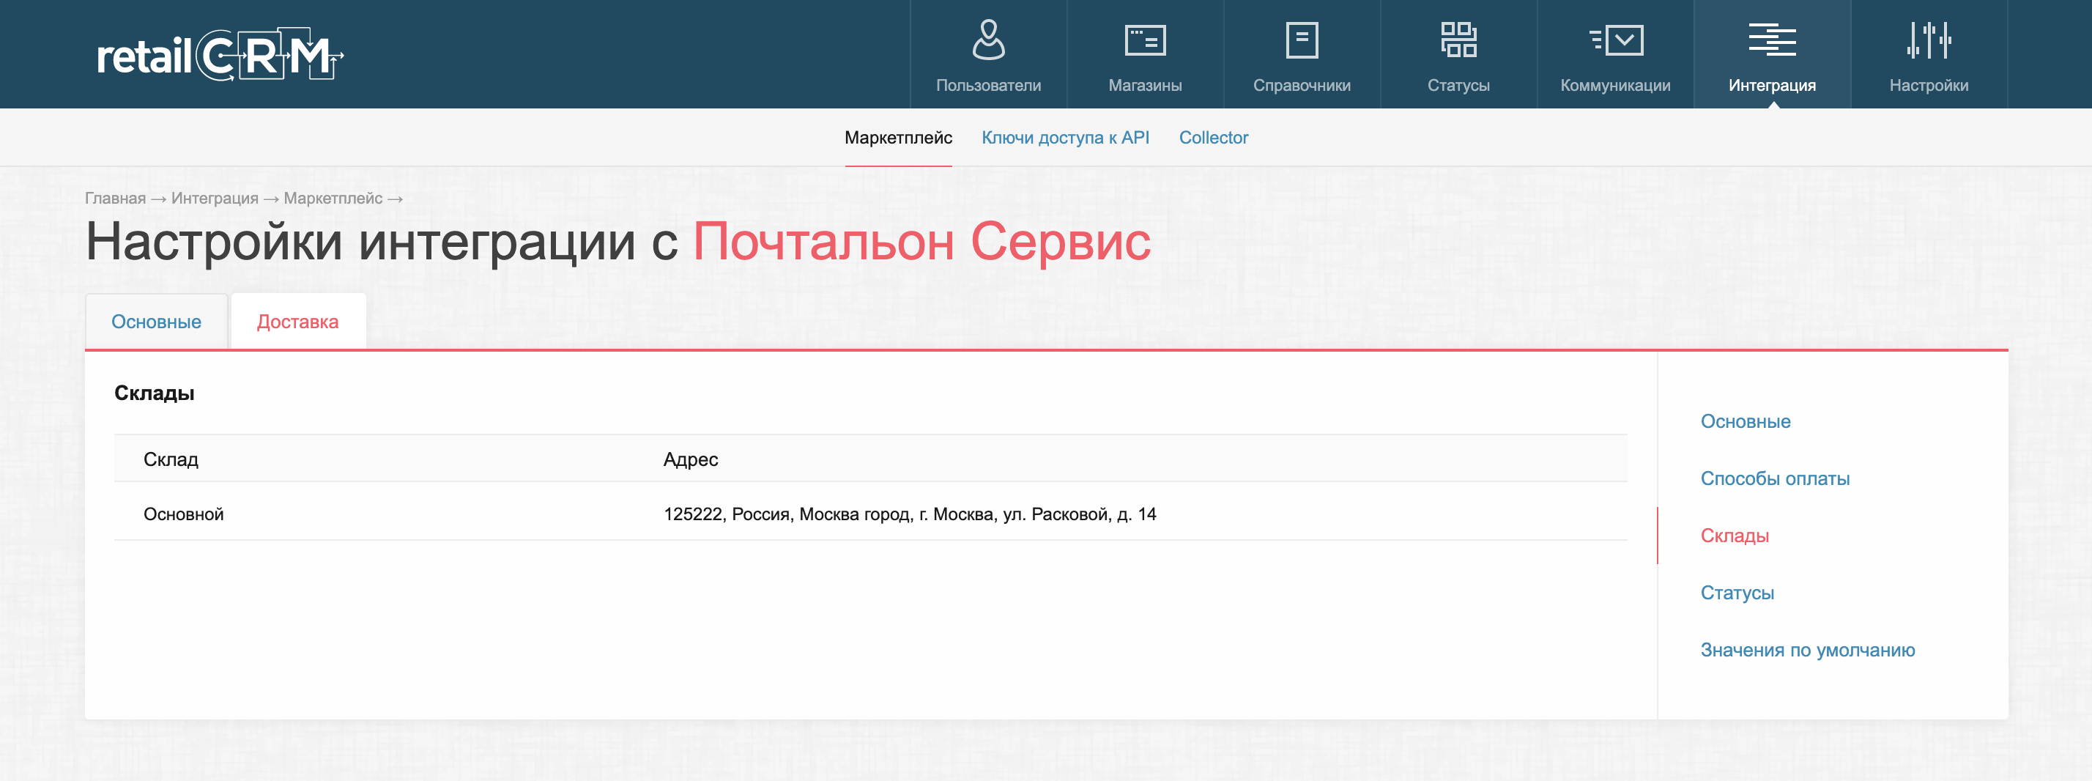Follow the Главная breadcrumb
The height and width of the screenshot is (781, 2092).
(115, 199)
